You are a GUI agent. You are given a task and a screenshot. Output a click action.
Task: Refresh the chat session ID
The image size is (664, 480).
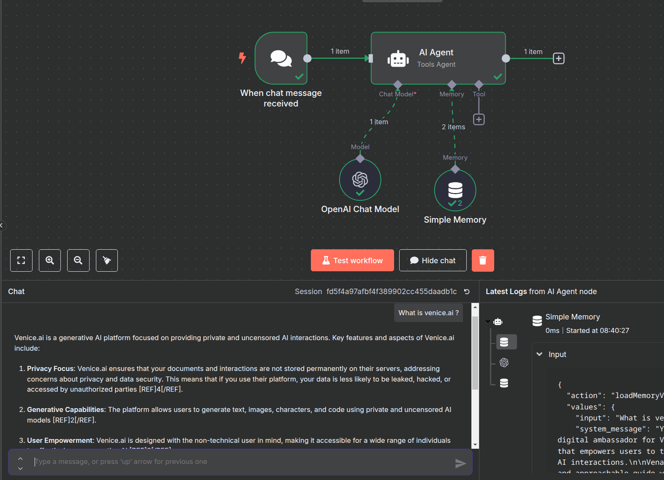[x=467, y=292]
